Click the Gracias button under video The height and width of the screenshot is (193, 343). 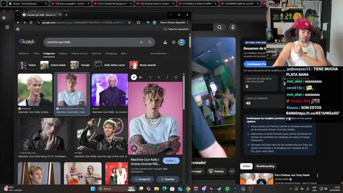[x=216, y=171]
